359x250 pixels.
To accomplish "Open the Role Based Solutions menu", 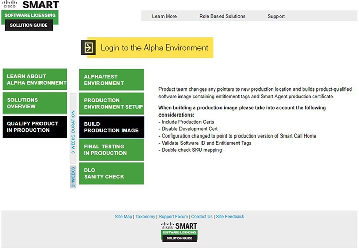I will click(222, 16).
